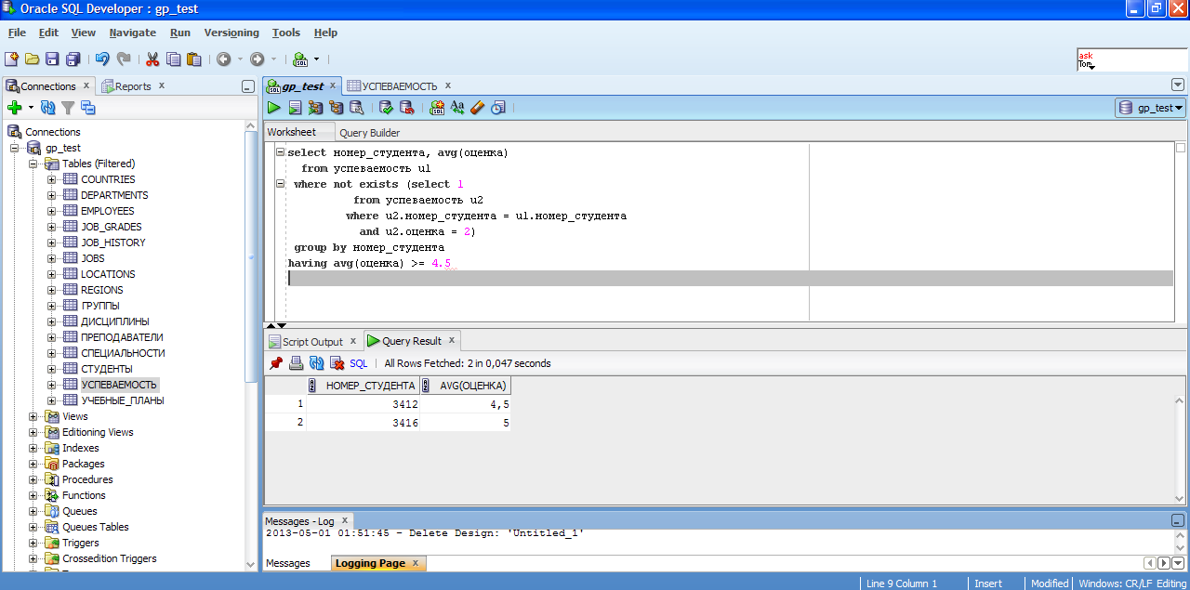This screenshot has width=1190, height=590.
Task: Click the Undo arrow icon
Action: coord(102,59)
